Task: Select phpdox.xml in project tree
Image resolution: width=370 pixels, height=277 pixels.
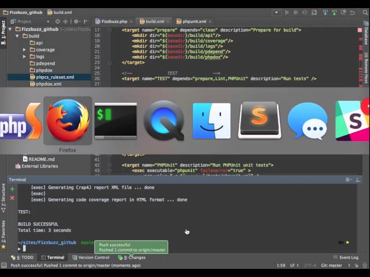Action: pyautogui.click(x=46, y=84)
